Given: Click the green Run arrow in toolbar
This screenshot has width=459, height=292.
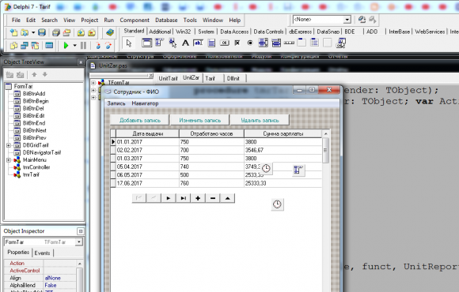Looking at the screenshot, I should coord(66,46).
